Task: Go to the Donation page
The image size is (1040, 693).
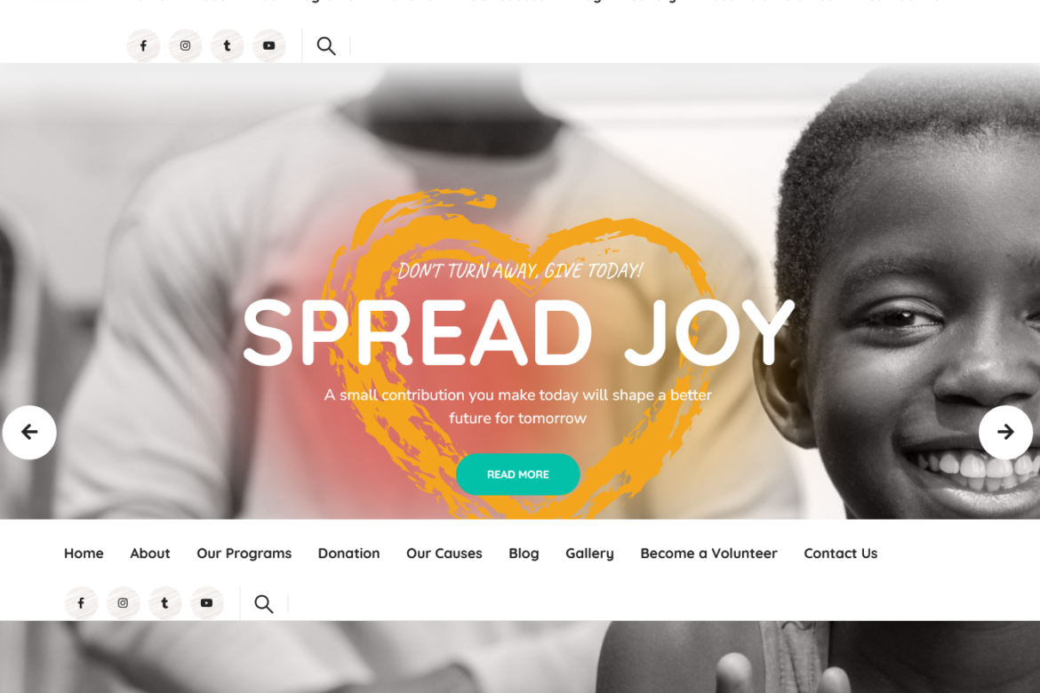Action: point(348,554)
